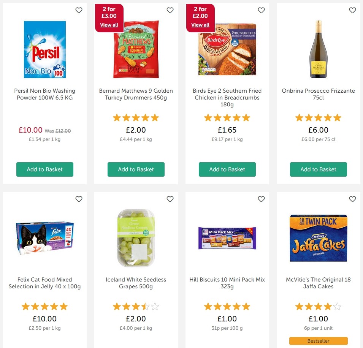
Task: Click the heart icon on Jaffa Cakes card
Action: 352,199
